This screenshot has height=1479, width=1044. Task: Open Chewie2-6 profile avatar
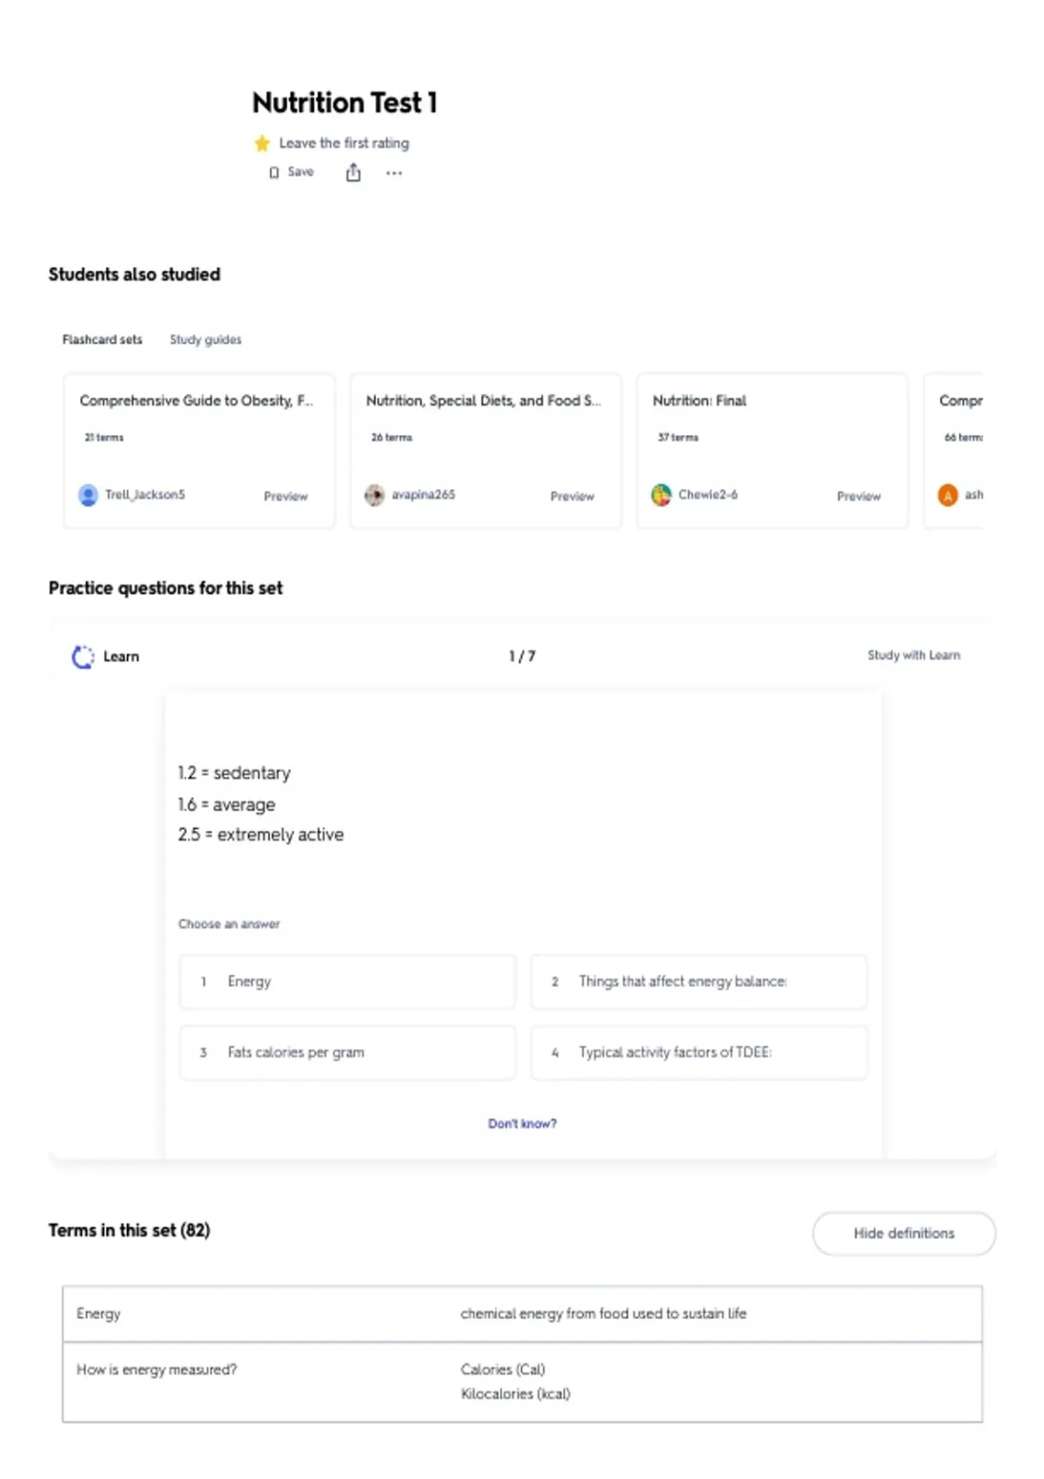pyautogui.click(x=661, y=495)
